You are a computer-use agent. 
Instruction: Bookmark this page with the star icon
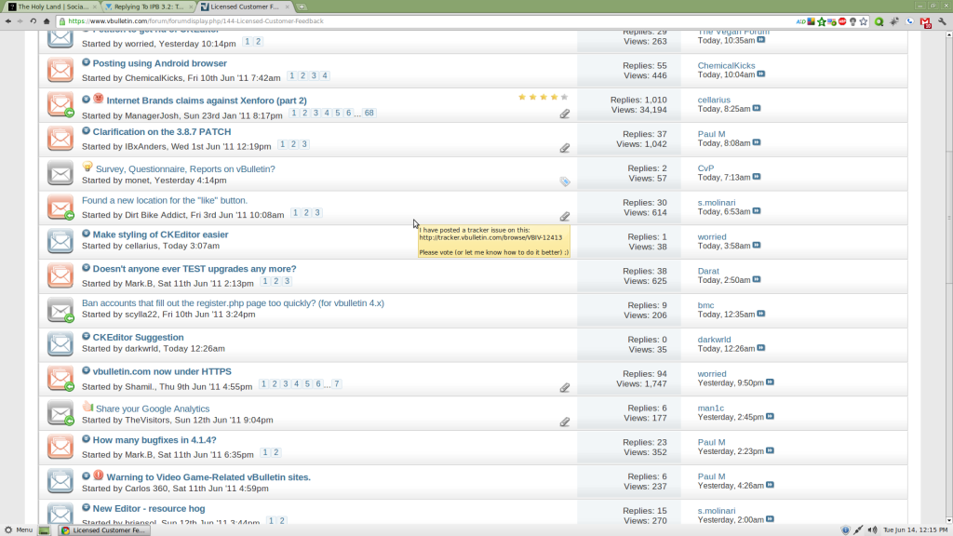864,22
